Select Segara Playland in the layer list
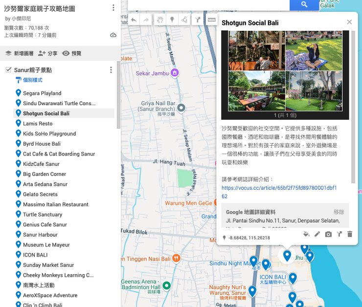The image size is (362, 307). [64, 93]
